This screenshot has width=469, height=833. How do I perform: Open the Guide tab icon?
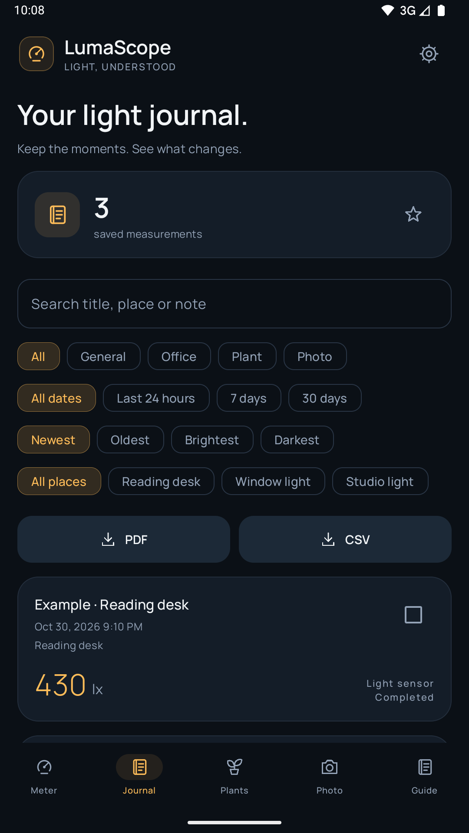point(425,767)
